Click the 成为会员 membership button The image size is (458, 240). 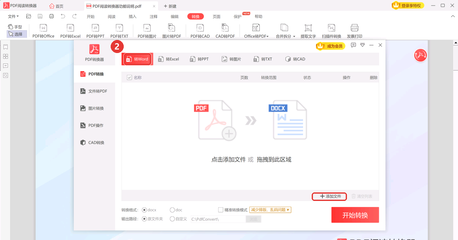(x=331, y=46)
